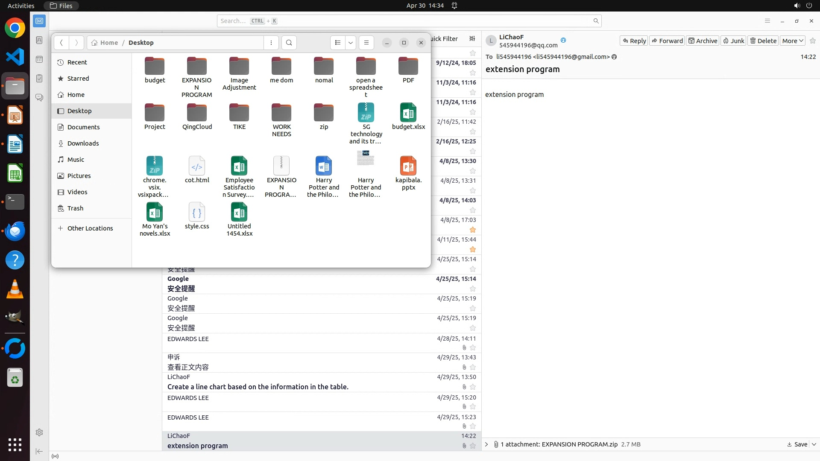Expand attachment pane chevron
The width and height of the screenshot is (820, 461).
tap(486, 444)
